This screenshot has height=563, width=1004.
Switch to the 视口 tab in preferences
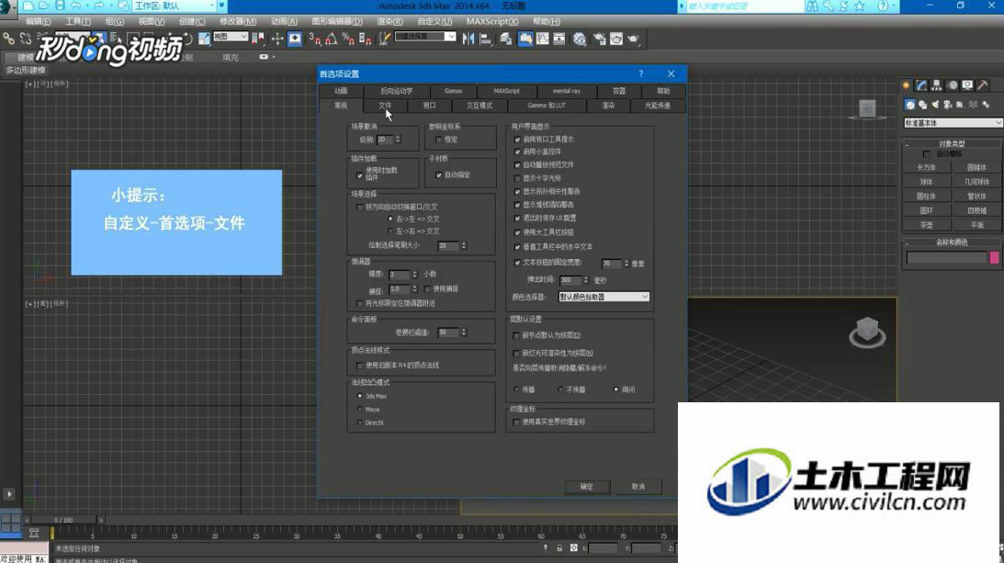429,106
